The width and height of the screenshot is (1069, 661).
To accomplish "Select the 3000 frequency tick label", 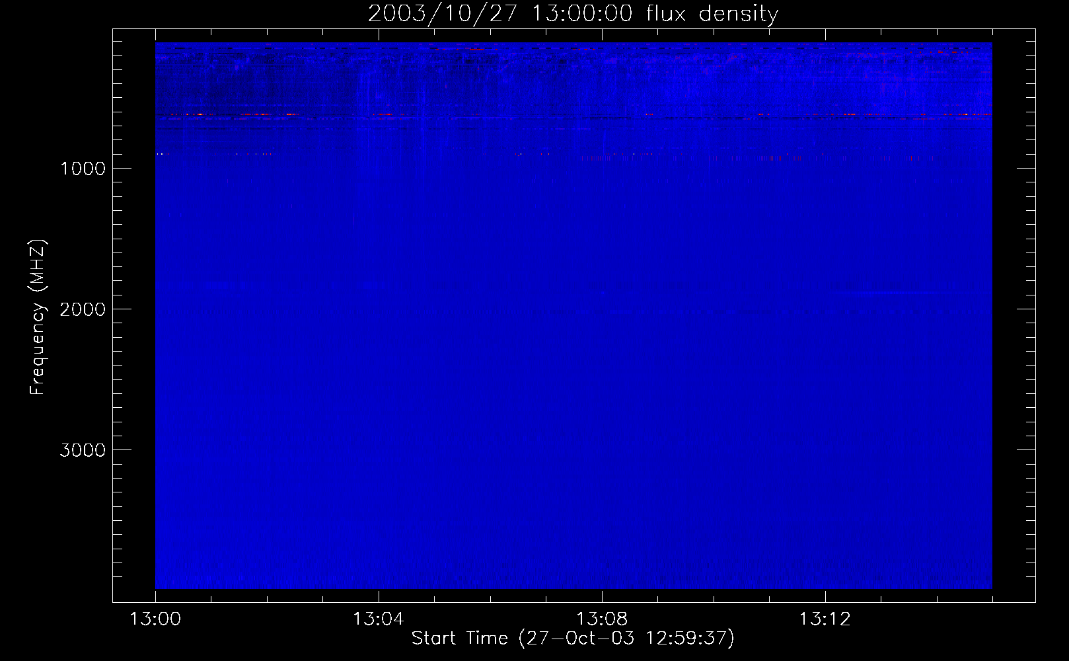I will (83, 450).
